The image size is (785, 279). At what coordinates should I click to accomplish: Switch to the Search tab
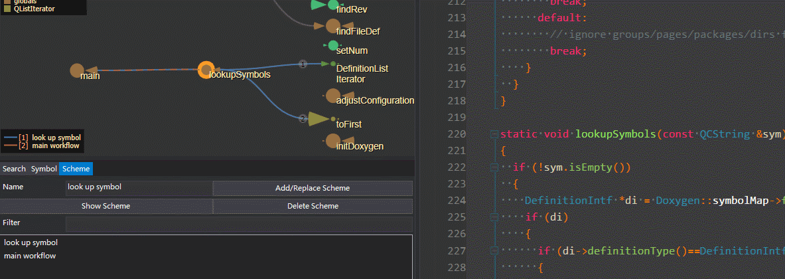pos(14,169)
